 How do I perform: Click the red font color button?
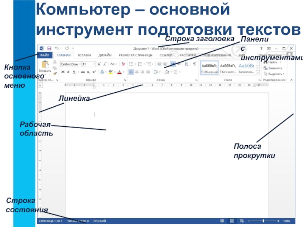119,72
